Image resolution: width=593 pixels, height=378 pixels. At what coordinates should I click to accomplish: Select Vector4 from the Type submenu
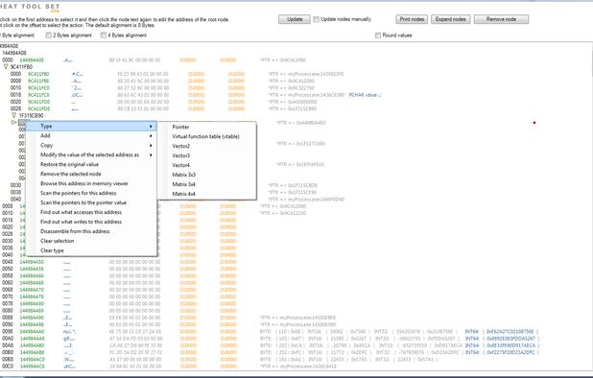pos(207,165)
